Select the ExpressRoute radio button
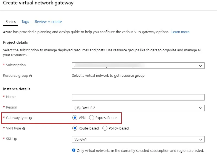This screenshot has height=156, width=217. pyautogui.click(x=91, y=118)
